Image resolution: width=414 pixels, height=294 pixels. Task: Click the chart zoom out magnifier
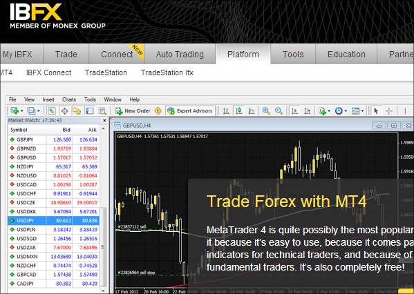[279, 111]
